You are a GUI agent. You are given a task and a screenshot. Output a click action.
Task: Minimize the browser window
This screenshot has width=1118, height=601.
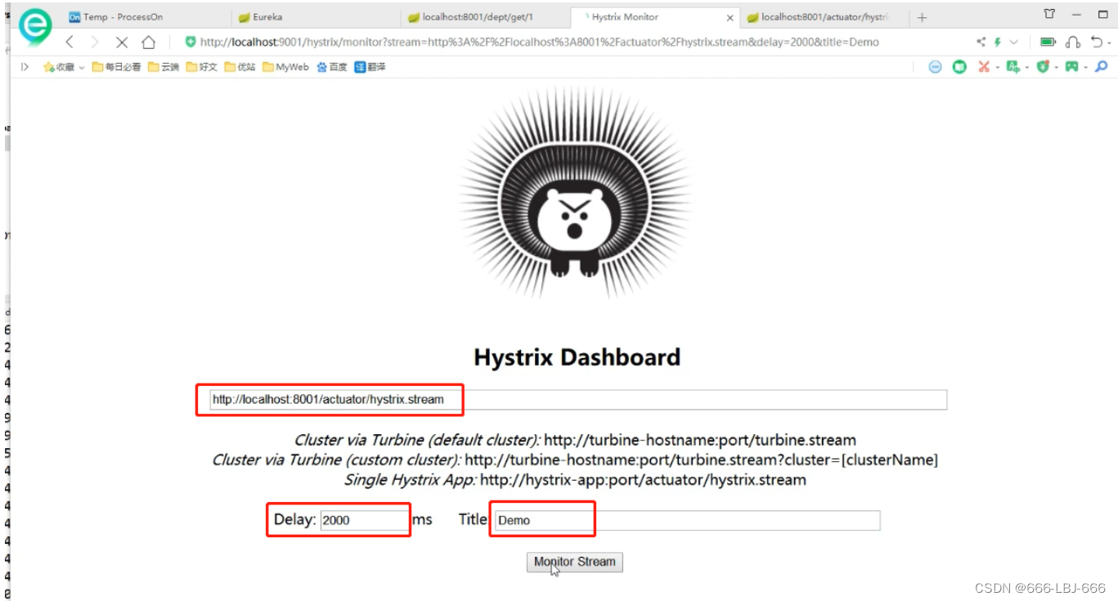click(x=1076, y=15)
